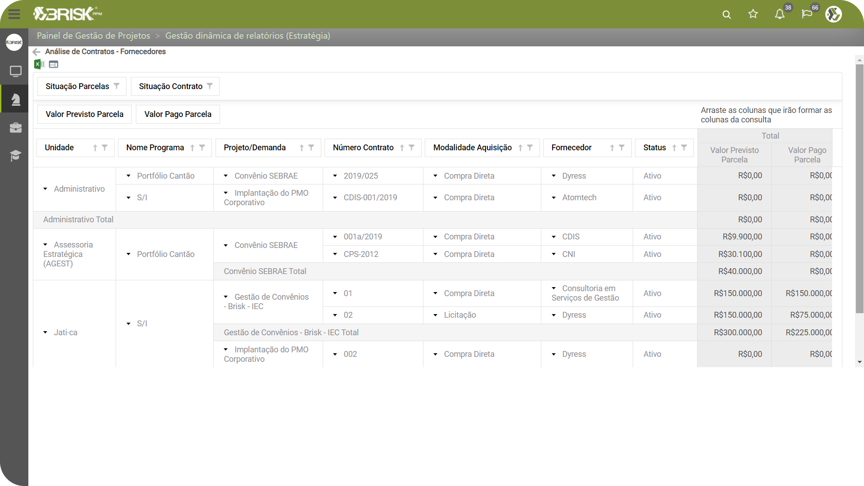Sort Modalidade Aquisição column arrow
Viewport: 864px width, 486px height.
[x=520, y=148]
